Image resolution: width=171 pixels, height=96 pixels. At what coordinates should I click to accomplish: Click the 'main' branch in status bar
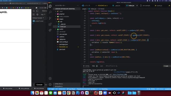(x=52, y=89)
